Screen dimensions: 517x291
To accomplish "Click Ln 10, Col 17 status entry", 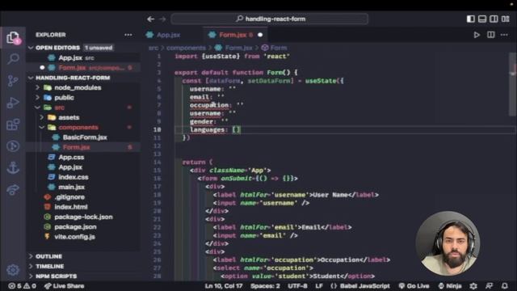I will pyautogui.click(x=224, y=286).
